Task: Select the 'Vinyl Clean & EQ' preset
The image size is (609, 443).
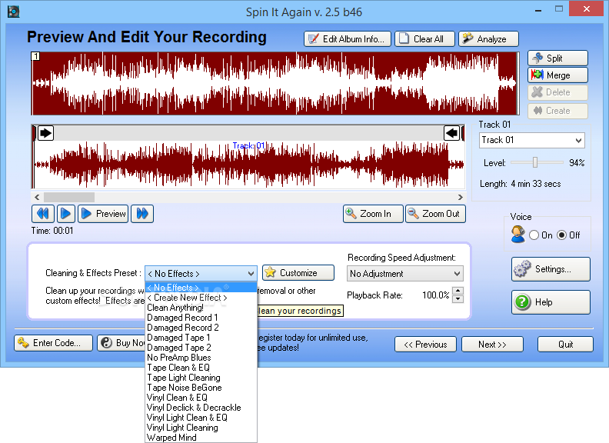Action: [x=201, y=398]
